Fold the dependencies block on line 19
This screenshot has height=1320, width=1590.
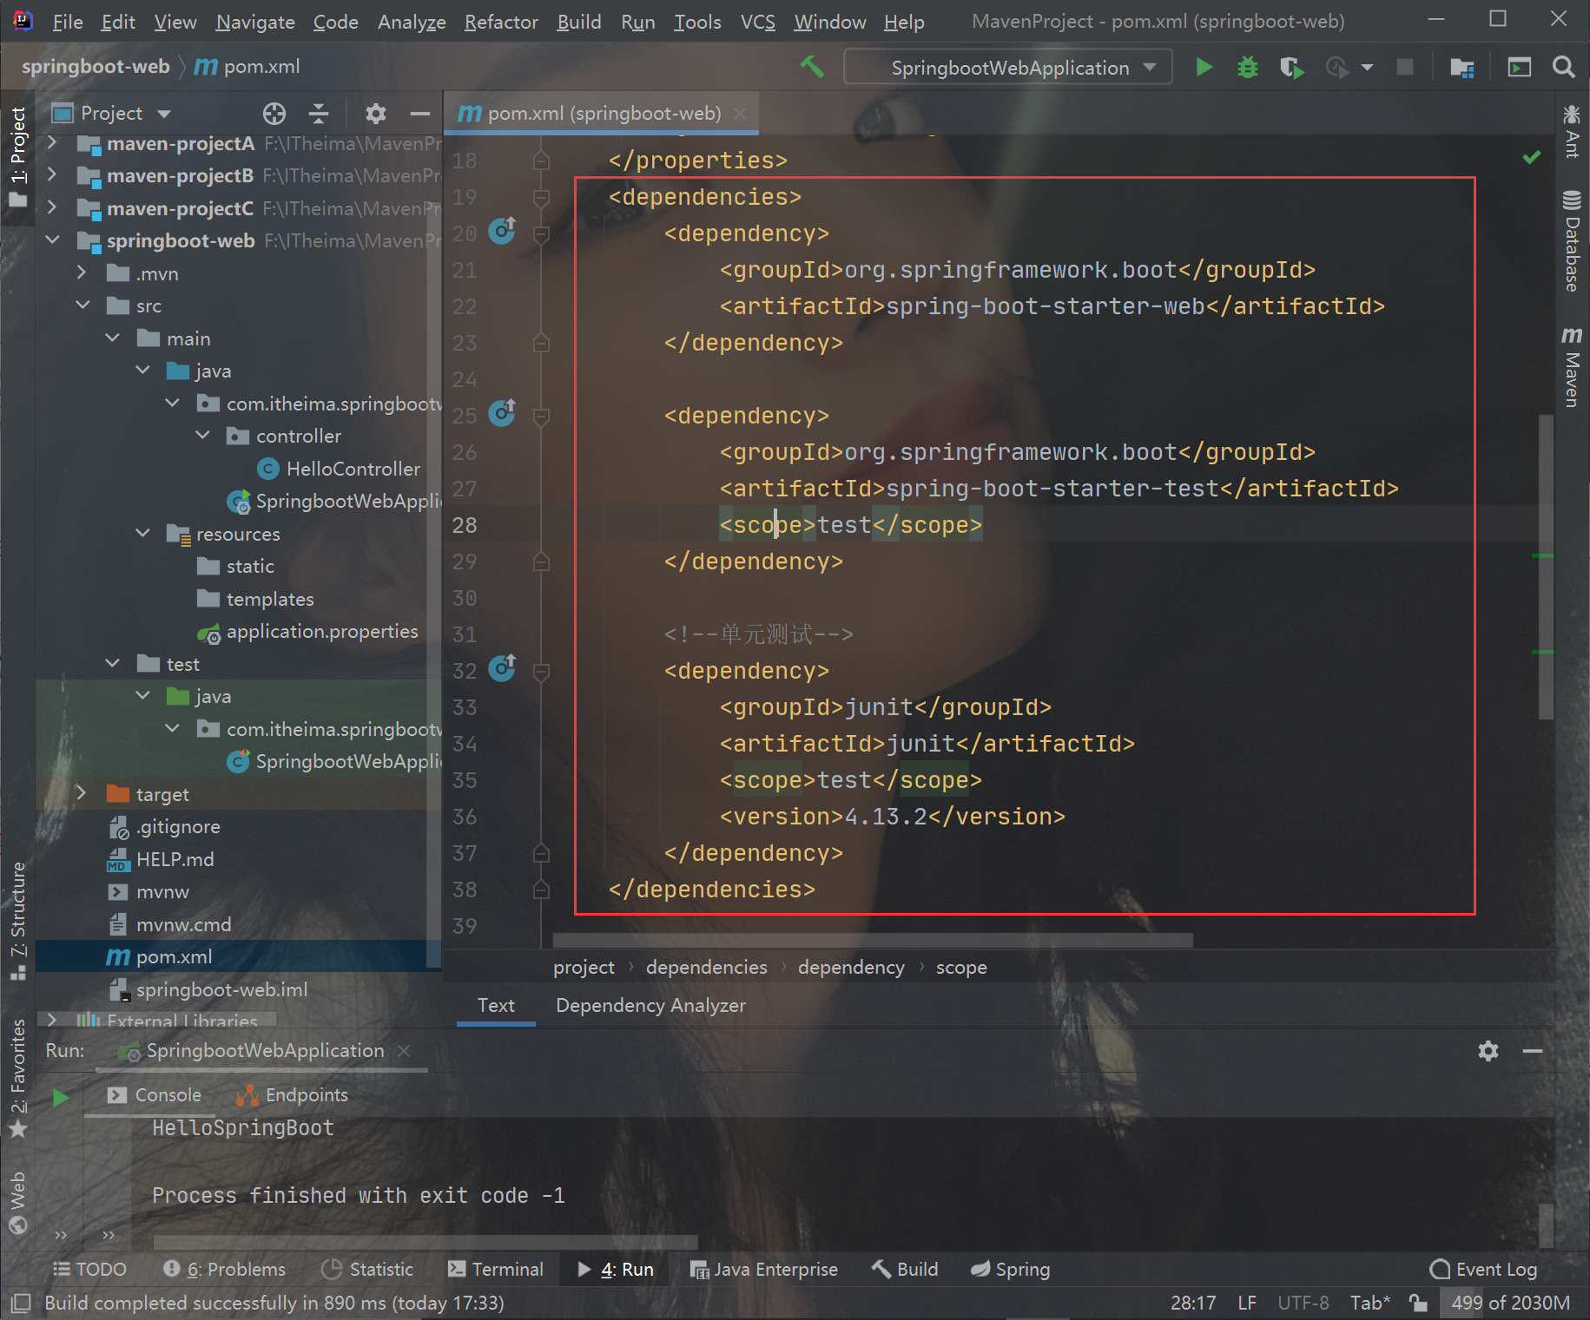[x=541, y=198]
